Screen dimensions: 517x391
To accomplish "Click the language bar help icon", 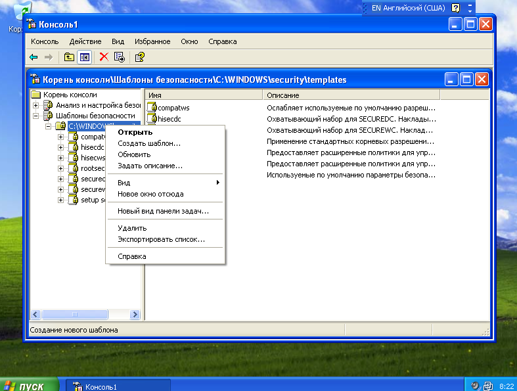I will 456,8.
